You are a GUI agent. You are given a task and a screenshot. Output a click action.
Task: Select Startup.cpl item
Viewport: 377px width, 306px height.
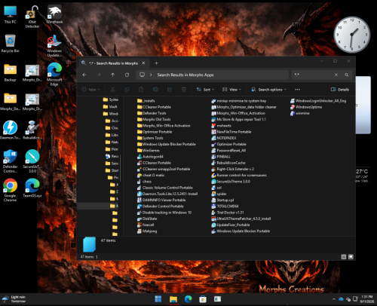click(x=222, y=200)
